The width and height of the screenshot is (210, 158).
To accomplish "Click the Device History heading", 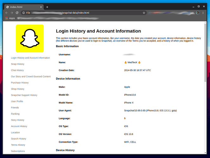I will point(65,150).
